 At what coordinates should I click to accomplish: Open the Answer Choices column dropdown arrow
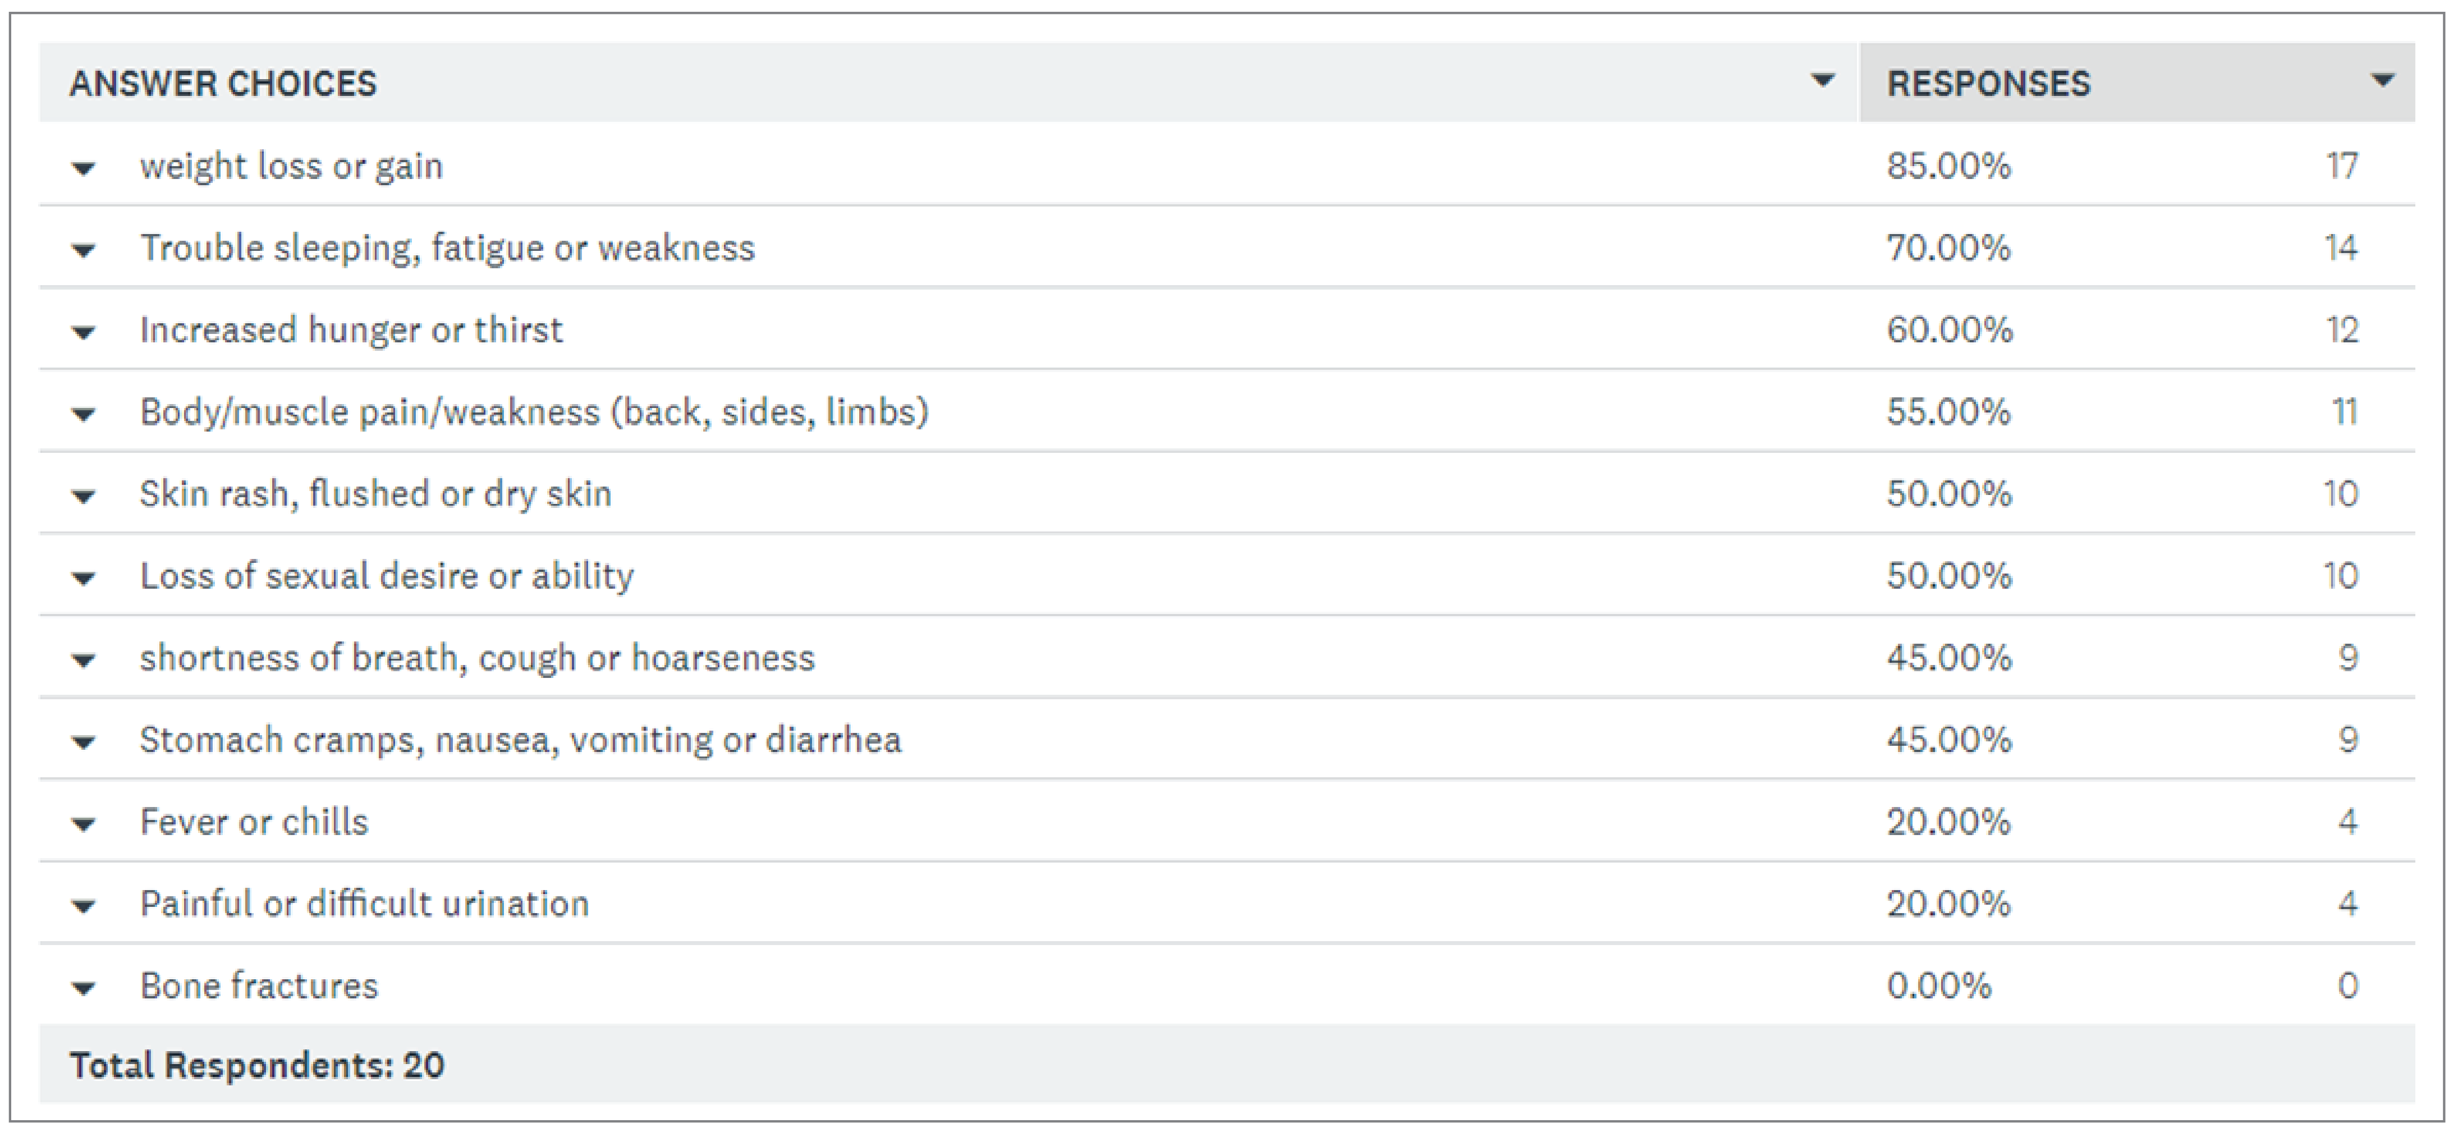point(1822,81)
